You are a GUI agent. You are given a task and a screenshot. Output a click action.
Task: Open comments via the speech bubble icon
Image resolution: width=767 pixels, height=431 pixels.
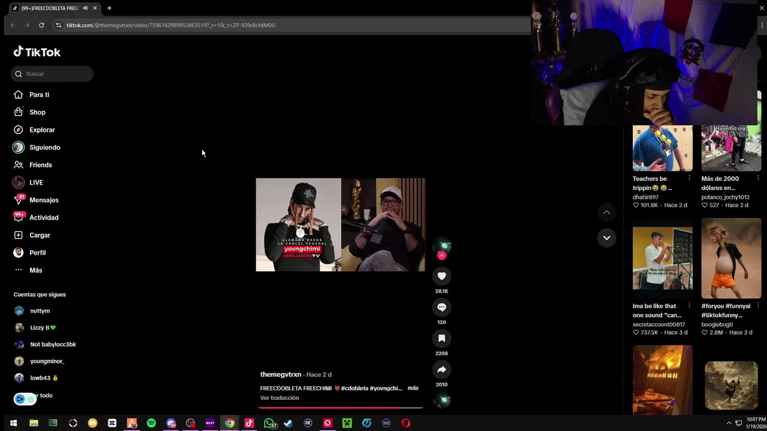(x=442, y=307)
